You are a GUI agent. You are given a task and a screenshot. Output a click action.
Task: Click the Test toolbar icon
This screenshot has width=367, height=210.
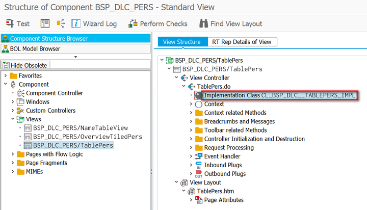point(10,23)
